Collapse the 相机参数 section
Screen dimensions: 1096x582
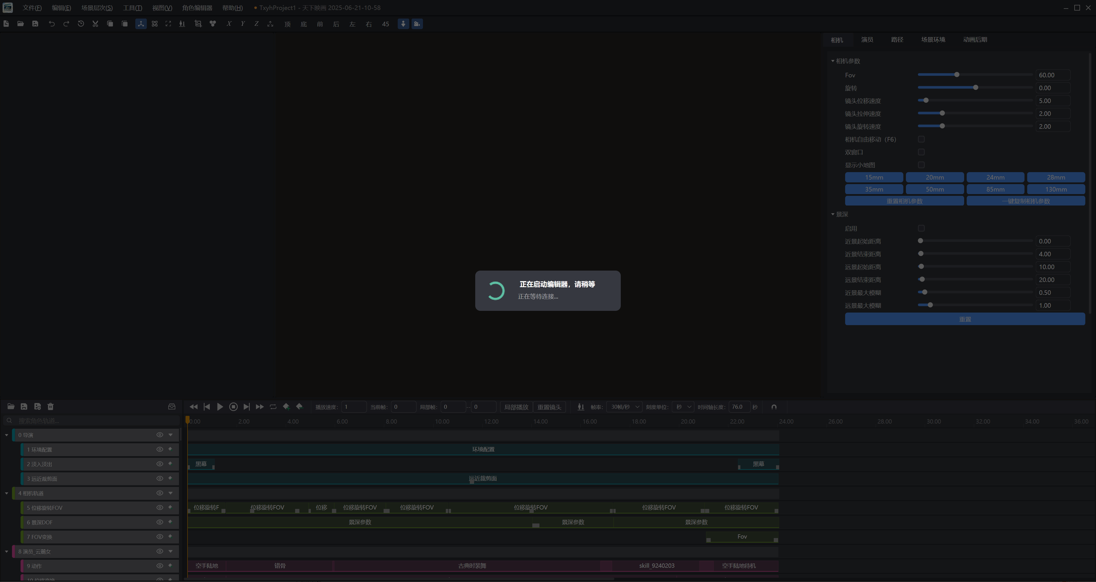coord(833,61)
